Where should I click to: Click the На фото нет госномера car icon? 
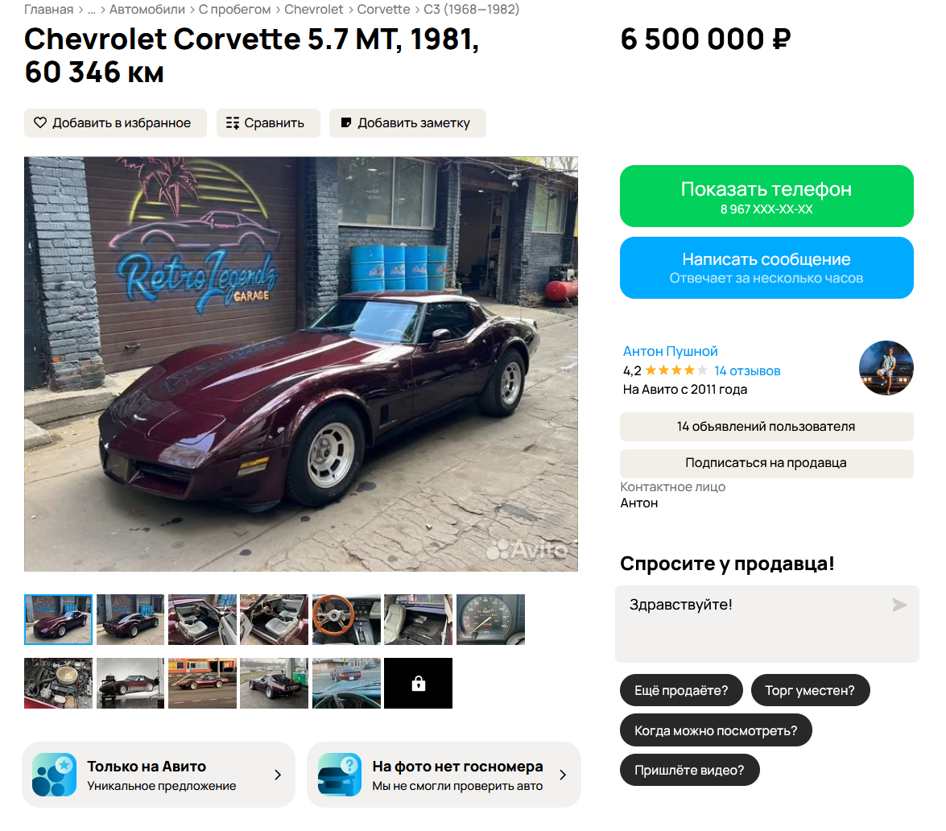(x=340, y=775)
